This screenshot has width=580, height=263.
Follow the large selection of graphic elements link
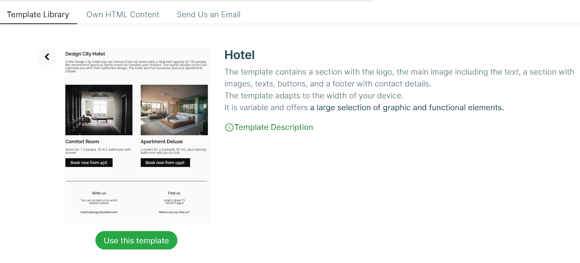pyautogui.click(x=406, y=108)
